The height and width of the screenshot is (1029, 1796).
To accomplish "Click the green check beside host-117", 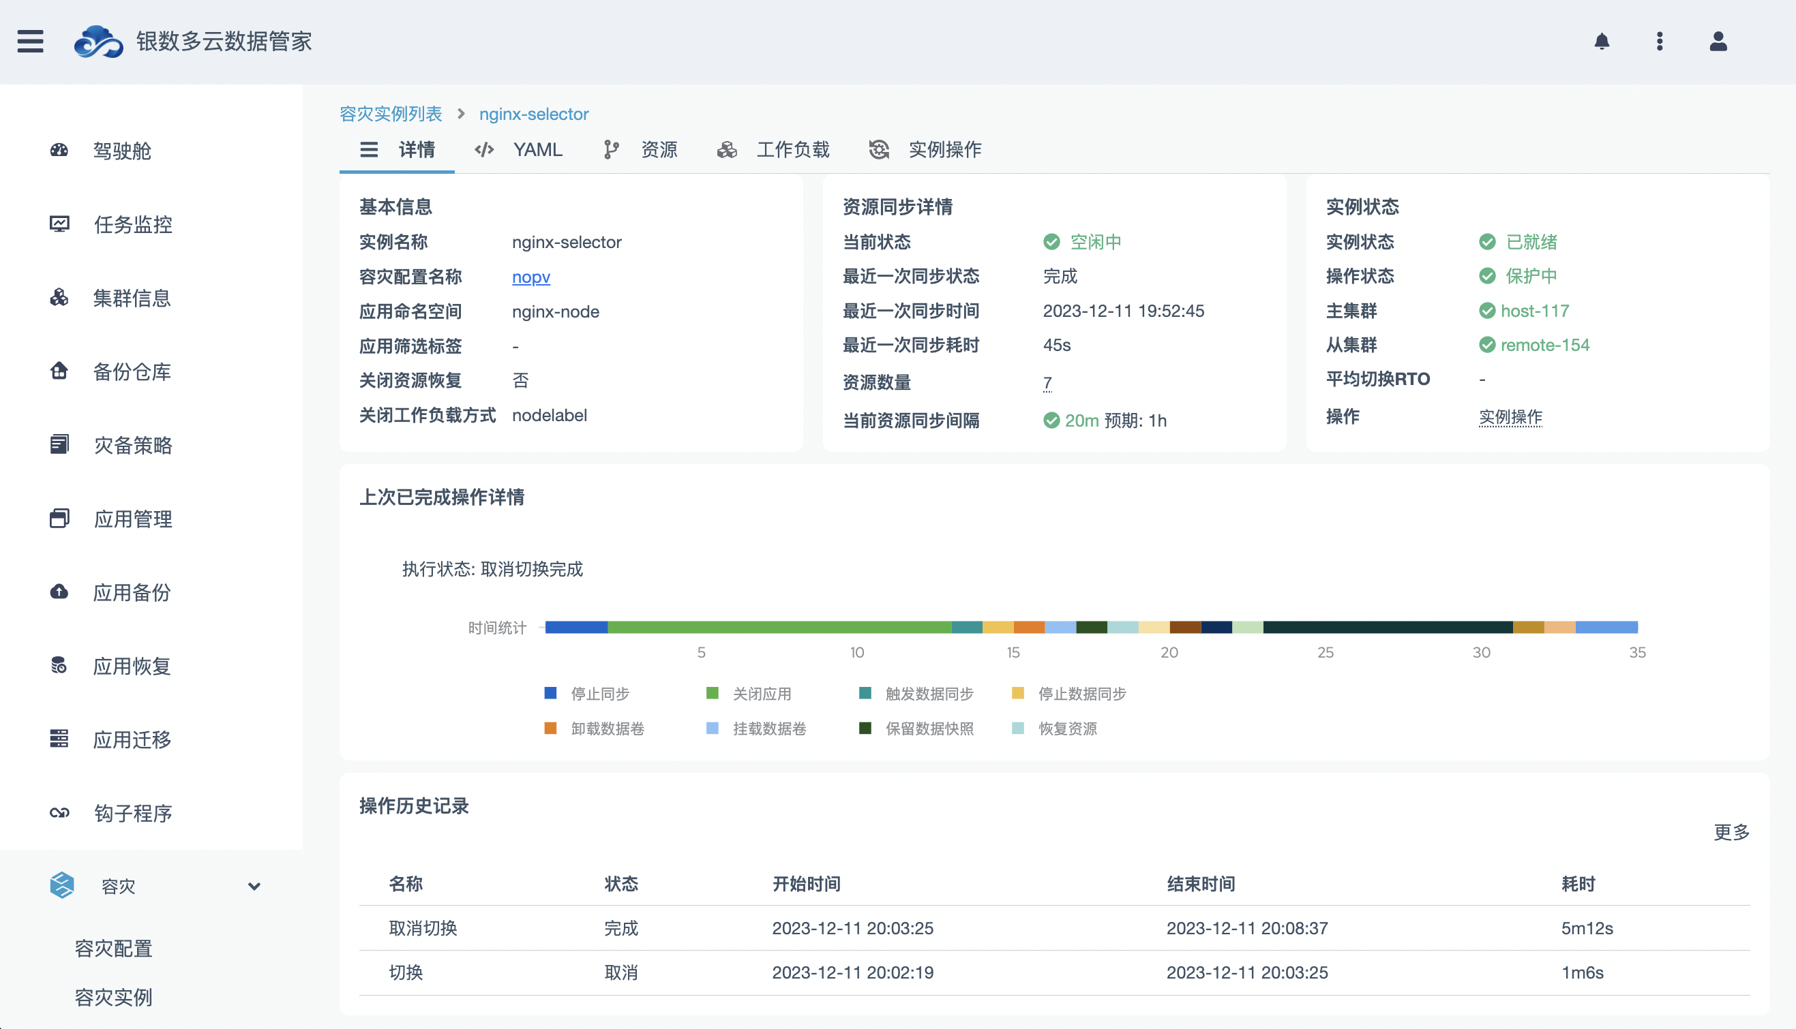I will [x=1487, y=310].
